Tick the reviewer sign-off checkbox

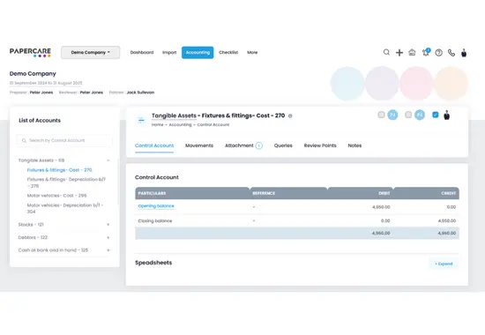pos(408,115)
